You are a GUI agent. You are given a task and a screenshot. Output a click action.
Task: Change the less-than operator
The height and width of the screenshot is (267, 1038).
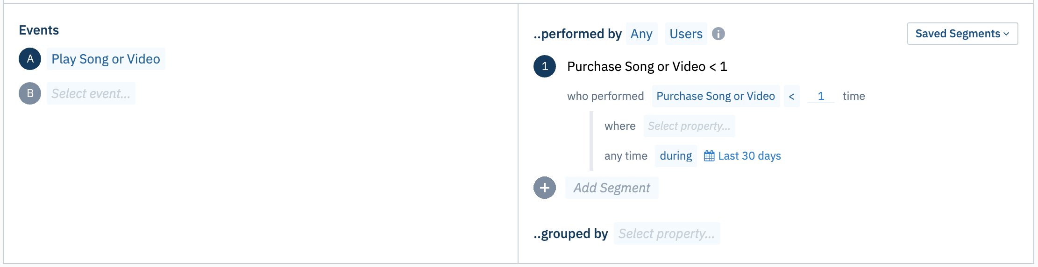tap(791, 96)
